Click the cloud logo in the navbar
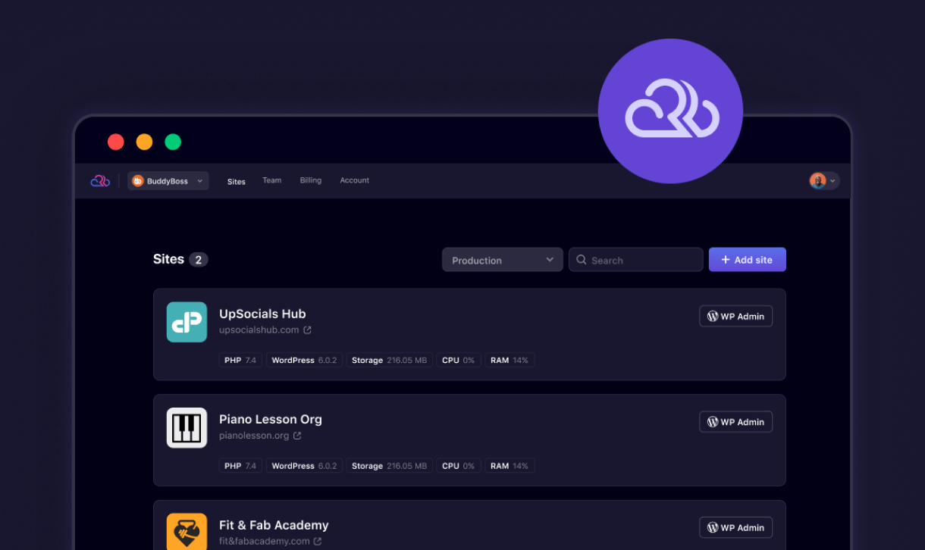 pos(100,181)
